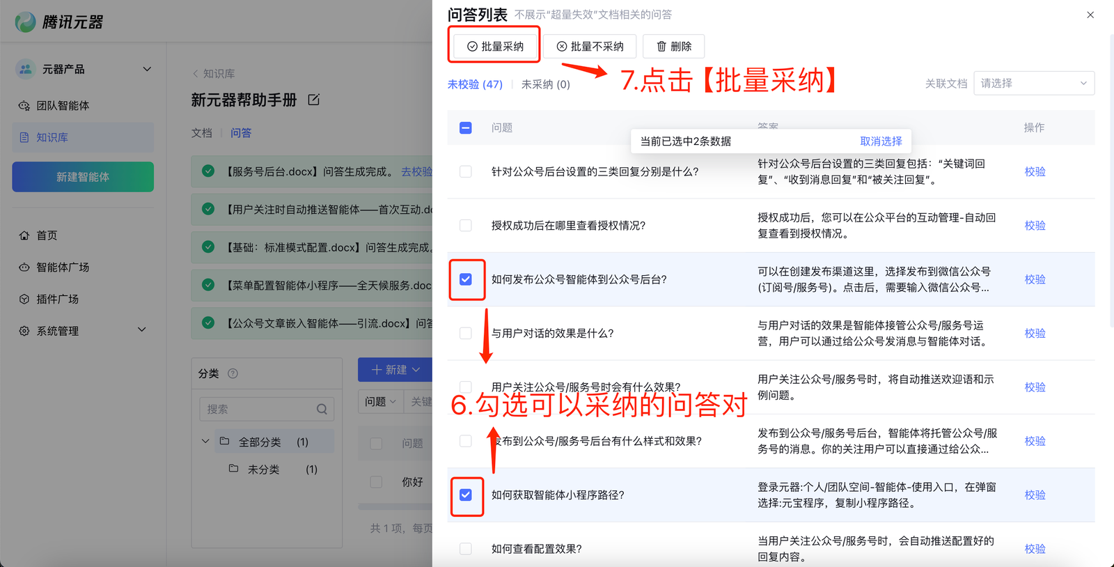
Task: Check the 授权成功后在哪里查看授权情况 row checkbox
Action: (466, 226)
